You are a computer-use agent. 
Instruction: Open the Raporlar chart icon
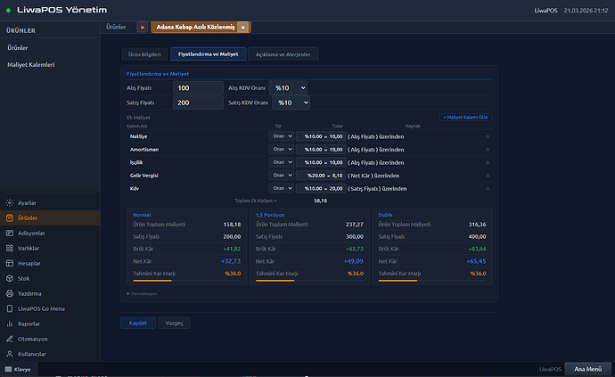9,325
